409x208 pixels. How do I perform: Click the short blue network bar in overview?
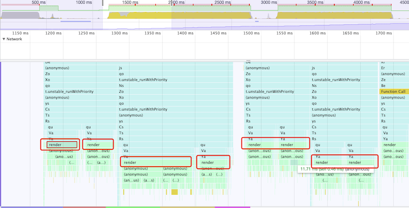pos(257,21)
